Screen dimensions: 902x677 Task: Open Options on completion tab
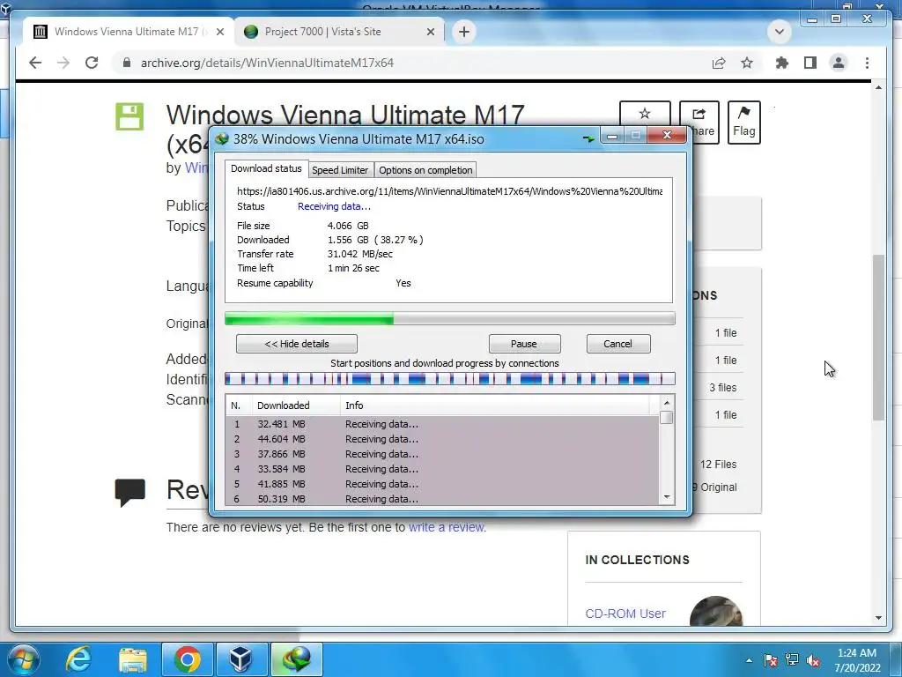425,170
